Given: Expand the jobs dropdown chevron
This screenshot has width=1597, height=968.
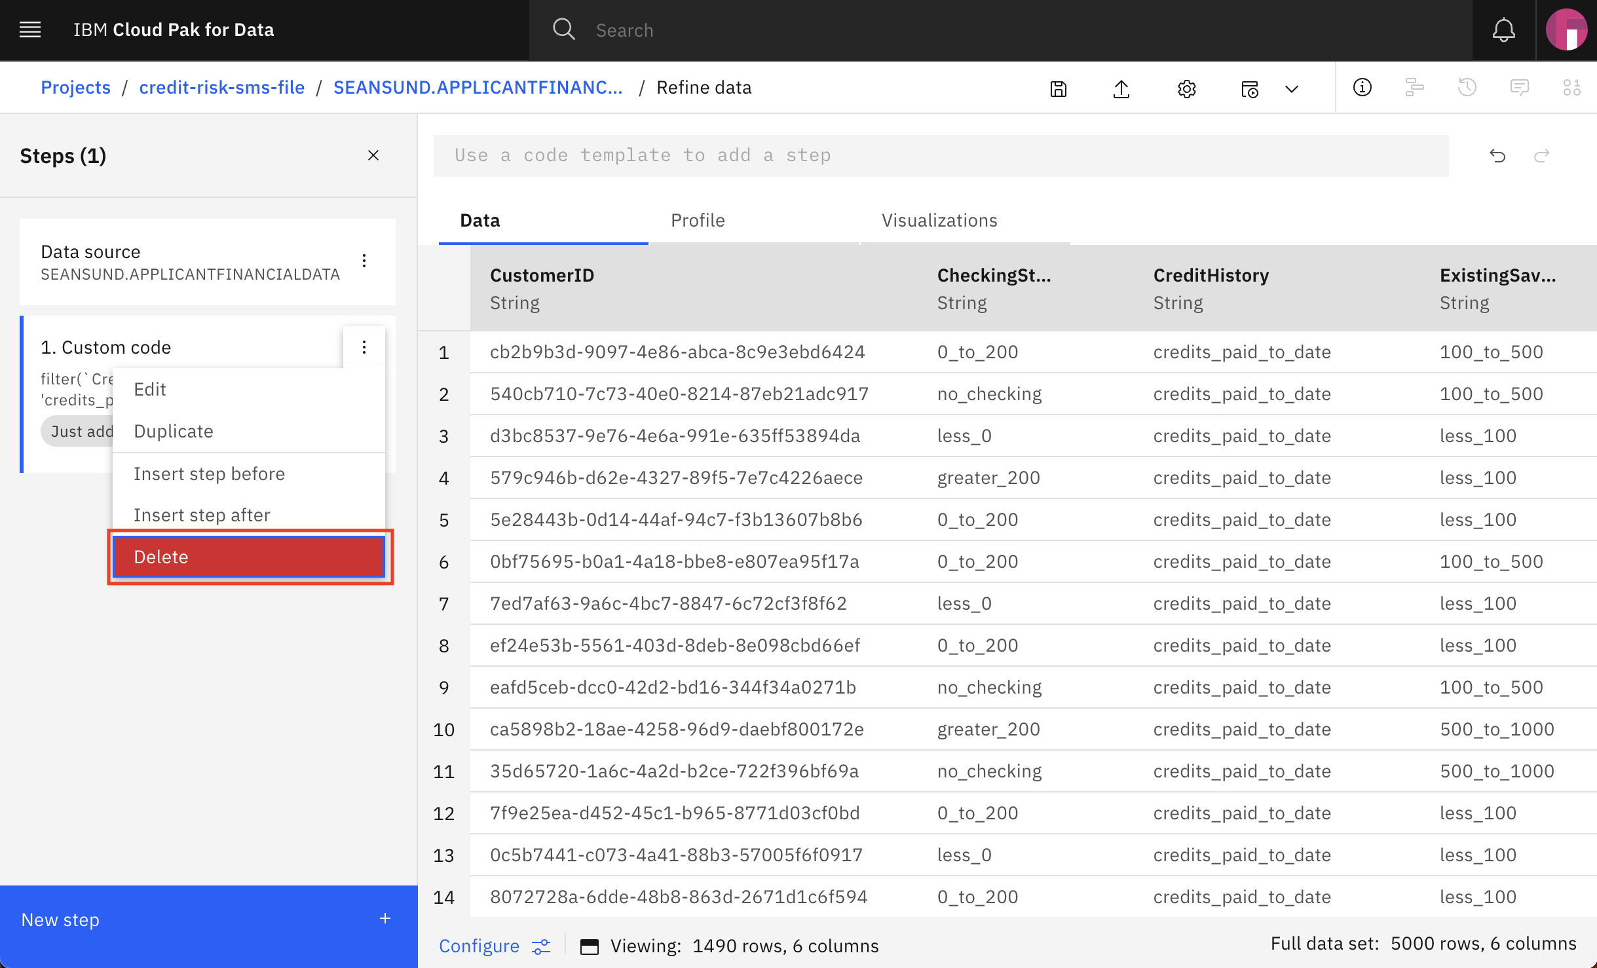Looking at the screenshot, I should 1291,88.
